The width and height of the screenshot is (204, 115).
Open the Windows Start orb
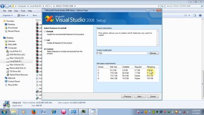point(4,112)
